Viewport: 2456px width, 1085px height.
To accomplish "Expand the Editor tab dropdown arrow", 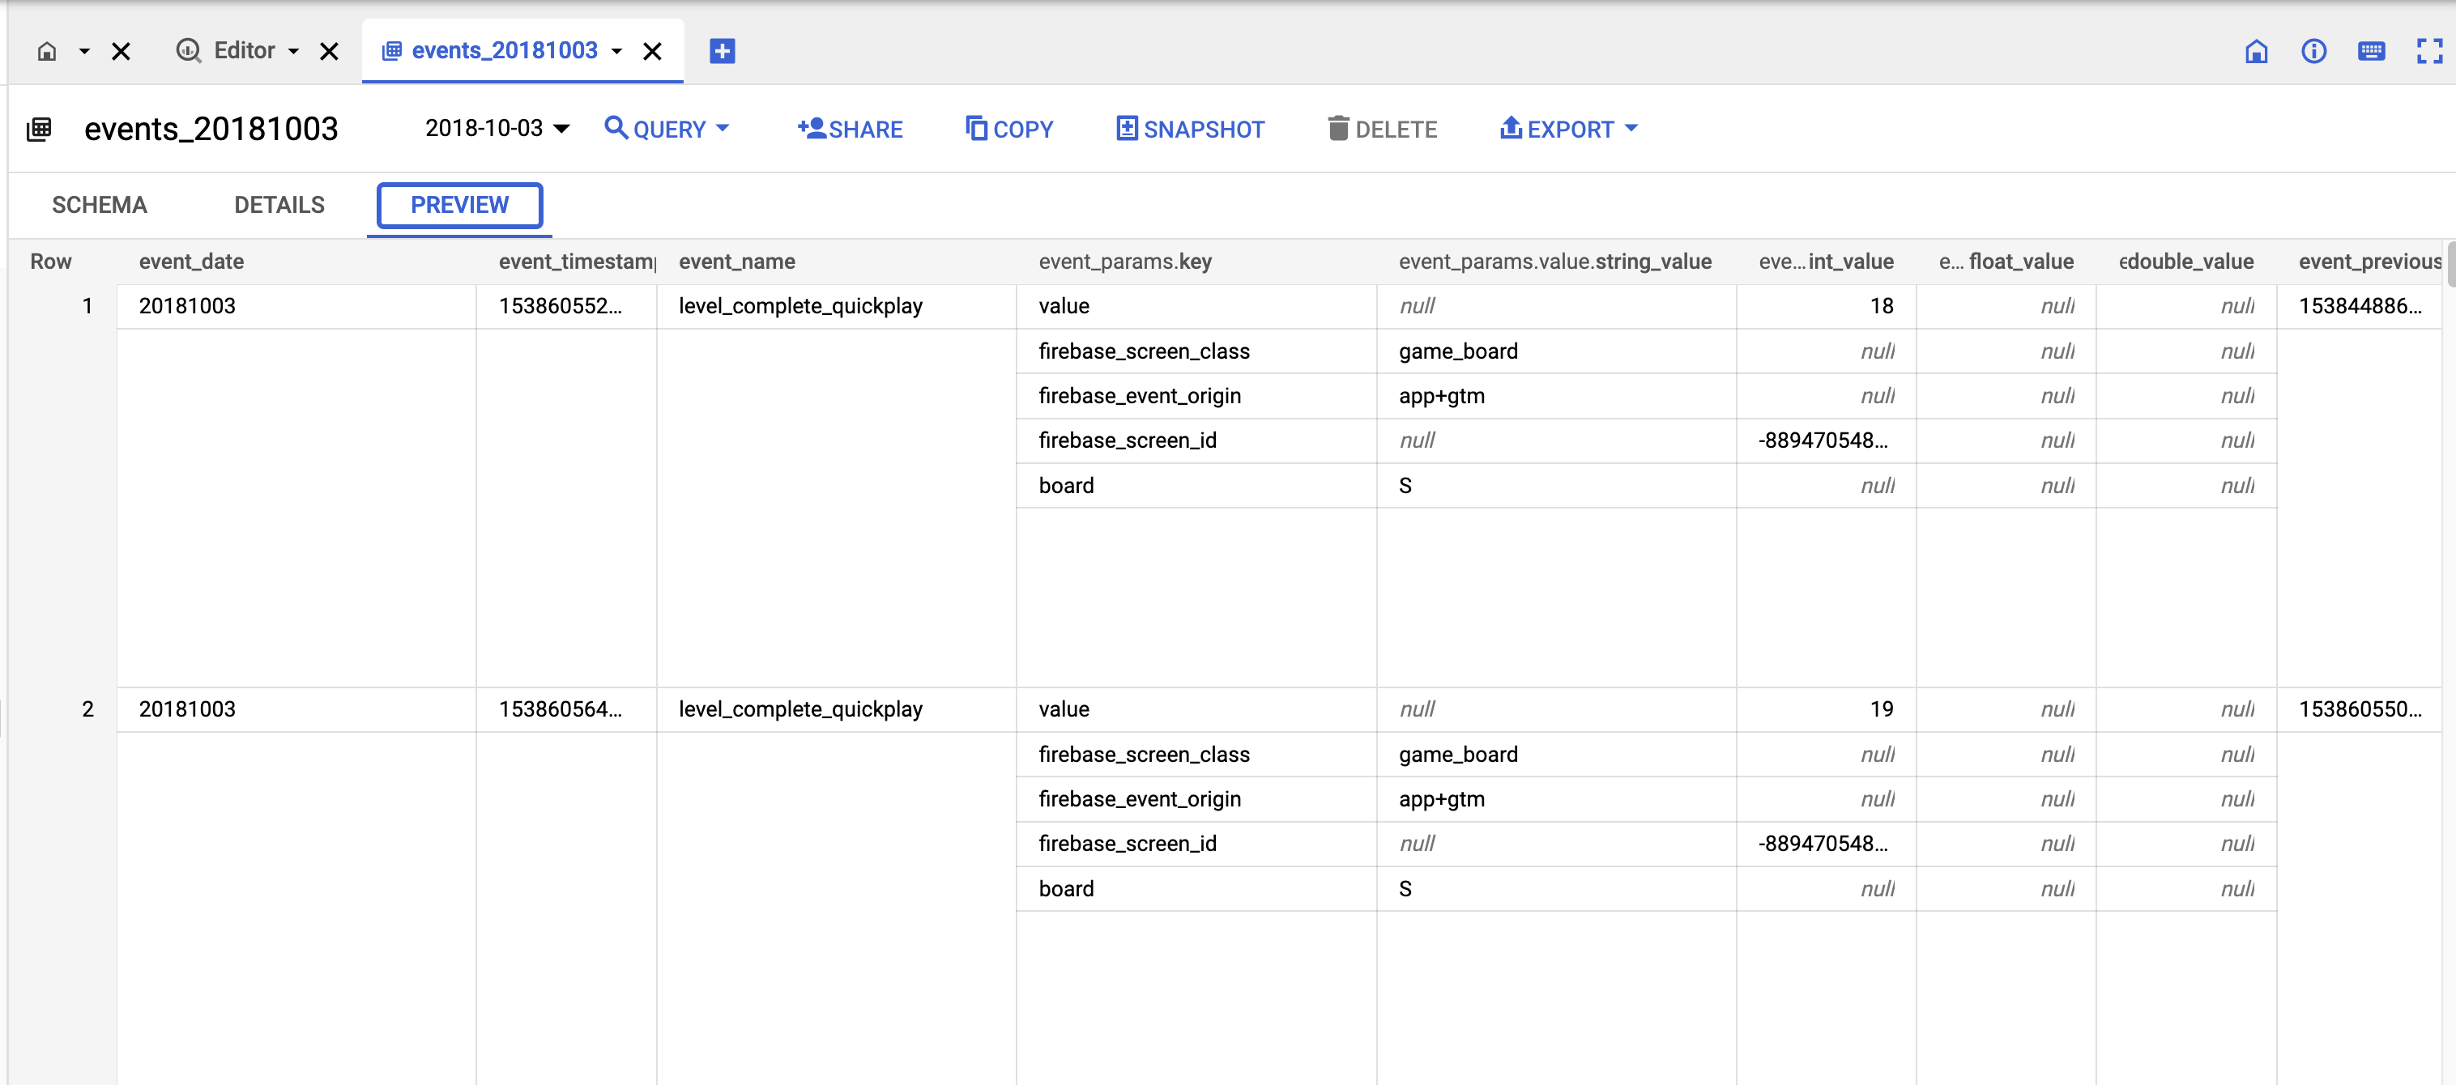I will (x=294, y=50).
